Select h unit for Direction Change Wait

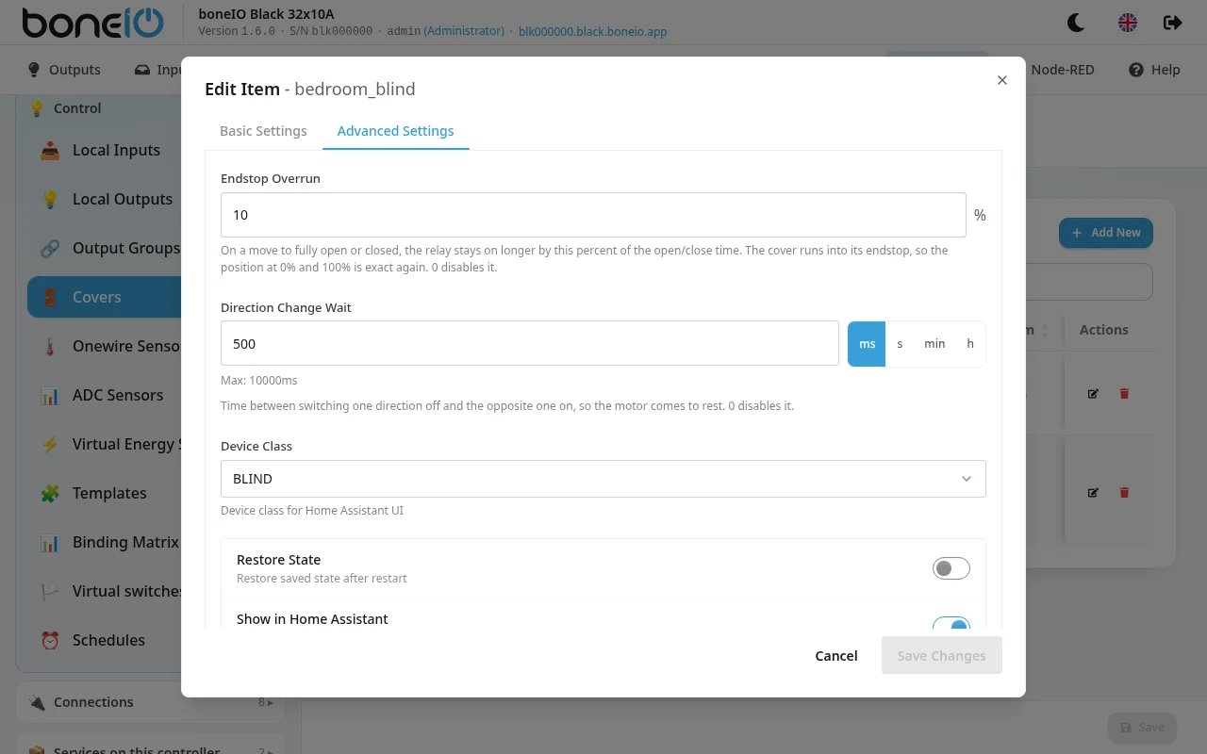(970, 343)
